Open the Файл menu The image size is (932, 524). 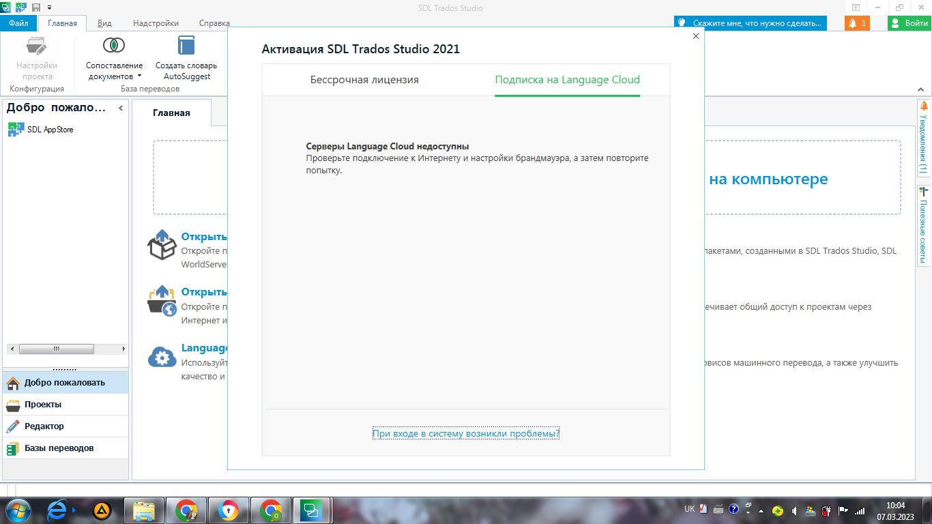[x=18, y=23]
